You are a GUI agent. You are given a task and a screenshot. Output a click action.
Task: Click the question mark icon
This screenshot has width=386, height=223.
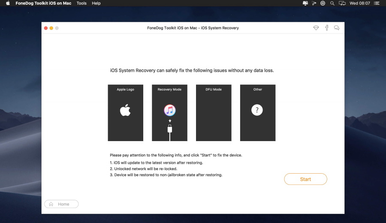click(x=257, y=110)
